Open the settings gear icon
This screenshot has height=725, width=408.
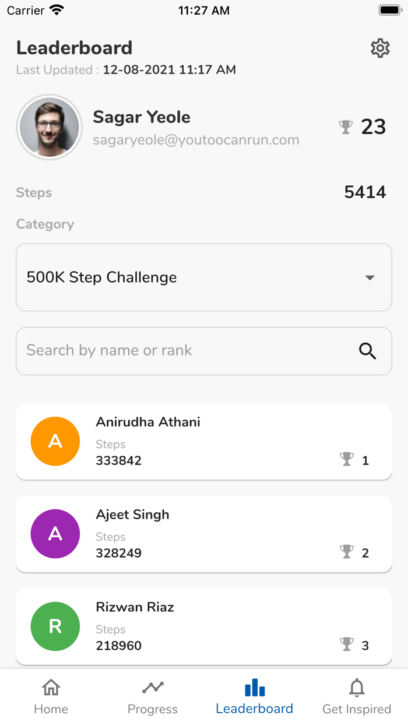click(379, 48)
